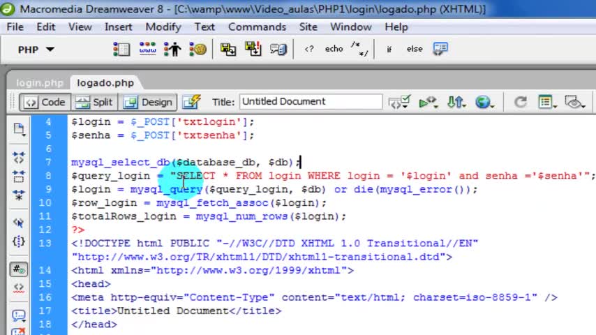Switch to the login.php tab
Image resolution: width=596 pixels, height=335 pixels.
point(40,83)
